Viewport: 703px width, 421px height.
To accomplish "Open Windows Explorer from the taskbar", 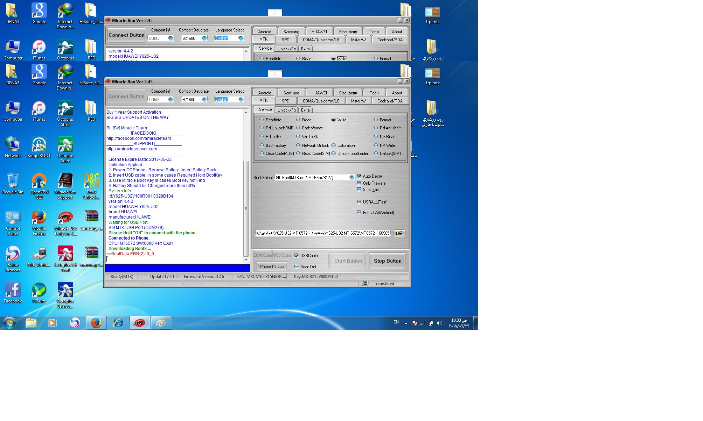I will (x=31, y=323).
